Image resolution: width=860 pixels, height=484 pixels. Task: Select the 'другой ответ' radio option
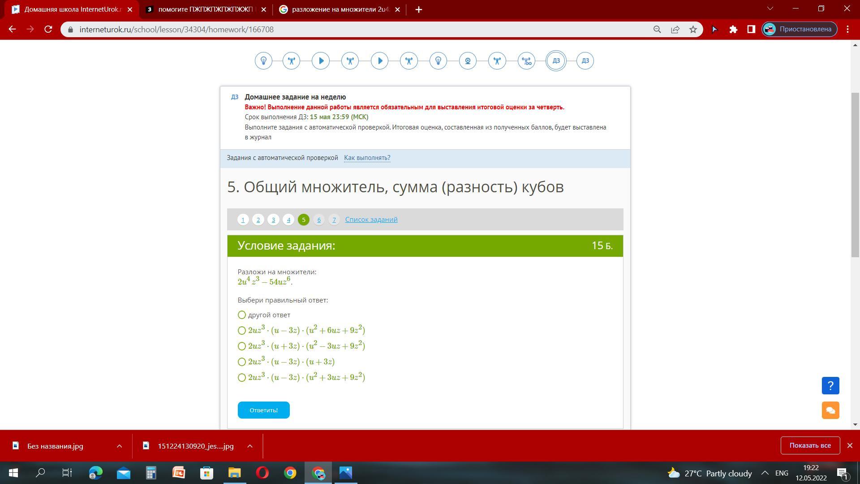pyautogui.click(x=242, y=315)
